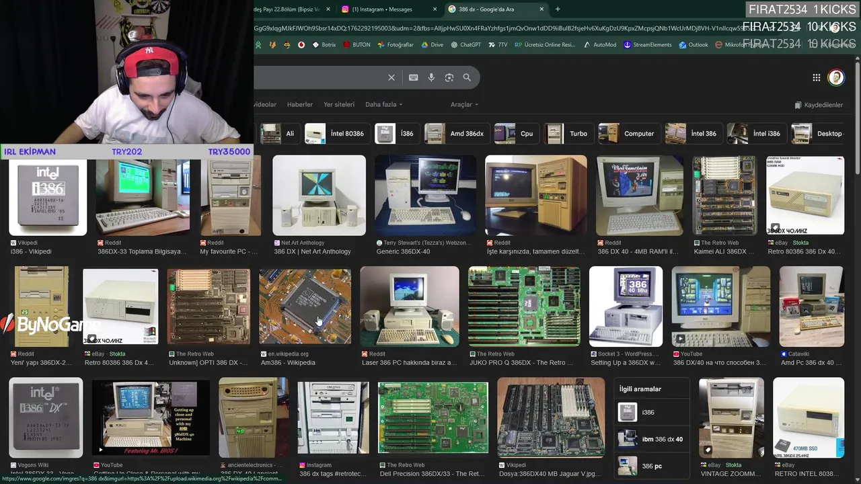Expand the Araçlar tools dropdown
This screenshot has height=484, width=861.
464,104
